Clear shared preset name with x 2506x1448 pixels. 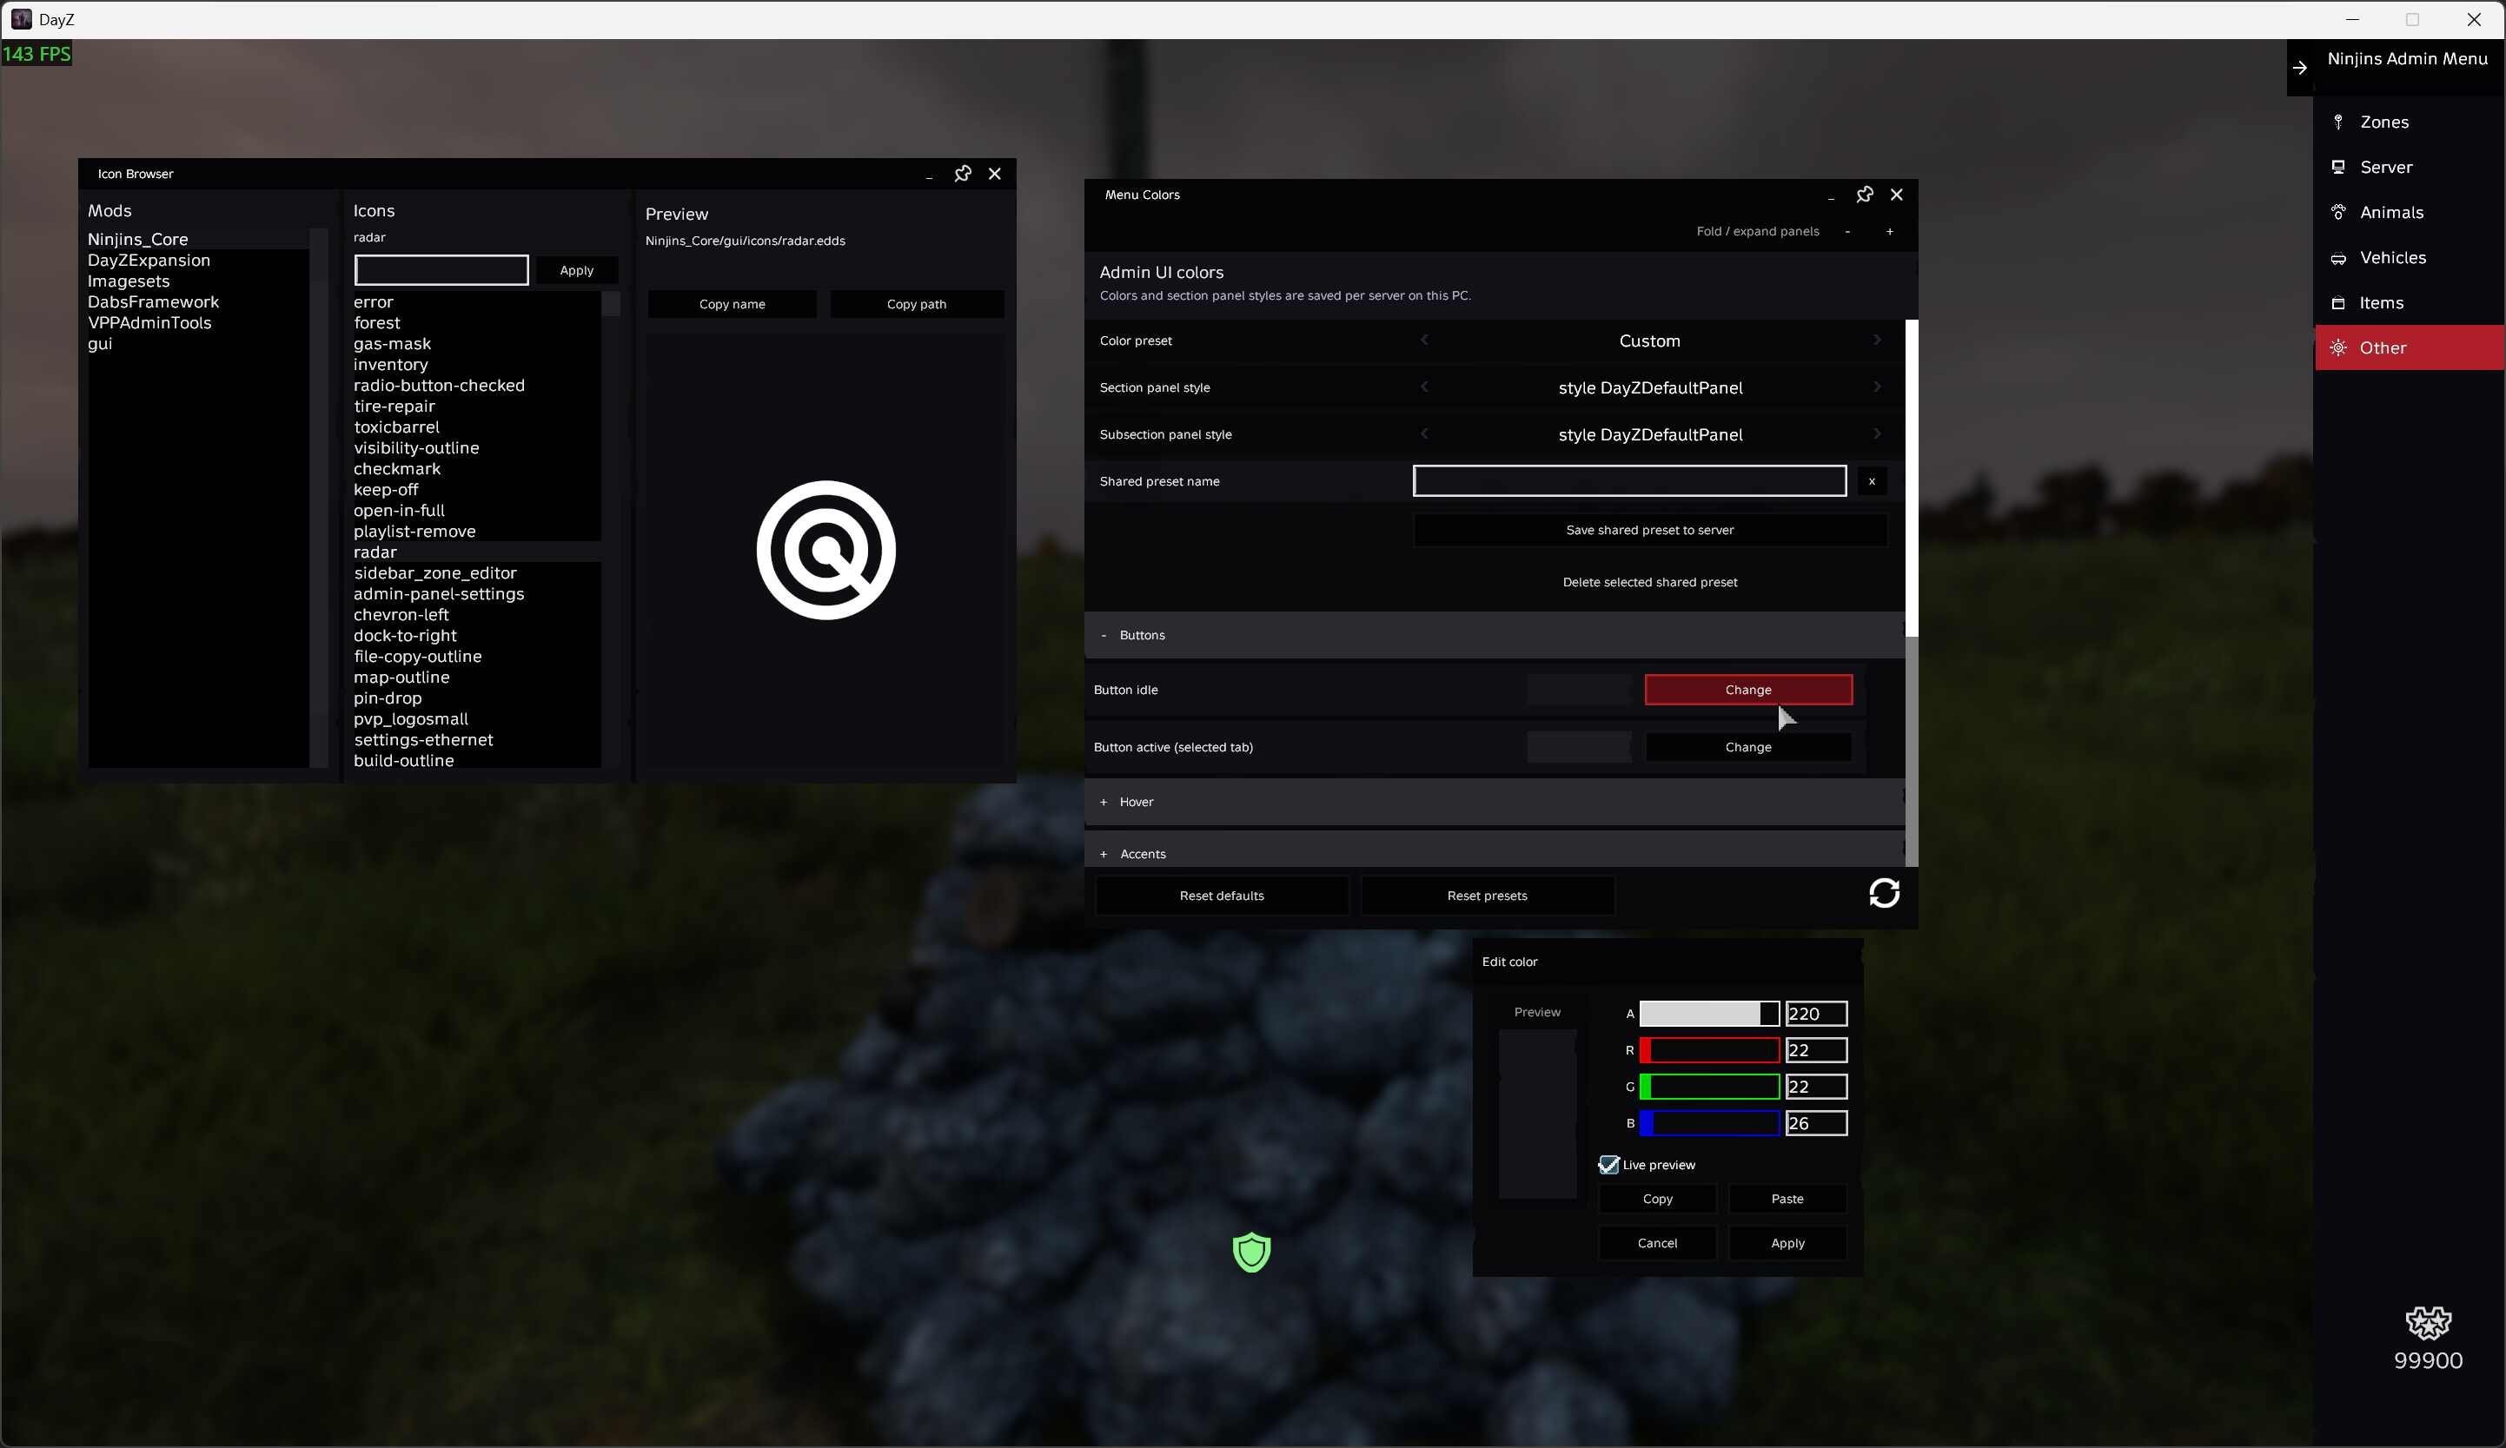(x=1872, y=481)
